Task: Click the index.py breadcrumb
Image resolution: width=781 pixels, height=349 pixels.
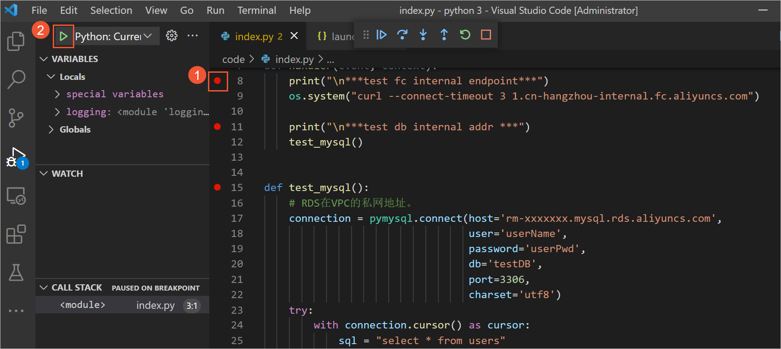Action: tap(294, 59)
